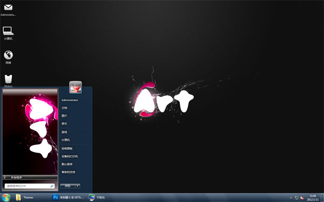
Task: Click the Windows Start orb
Action: coord(6,198)
